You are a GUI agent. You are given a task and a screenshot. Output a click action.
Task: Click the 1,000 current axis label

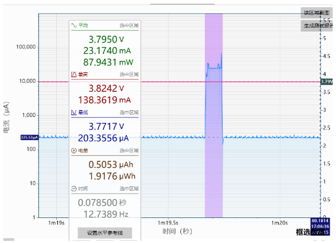point(29,115)
